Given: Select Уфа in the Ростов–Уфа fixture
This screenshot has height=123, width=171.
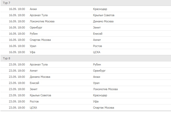Looking at the screenshot, I should pyautogui.click(x=96, y=101).
